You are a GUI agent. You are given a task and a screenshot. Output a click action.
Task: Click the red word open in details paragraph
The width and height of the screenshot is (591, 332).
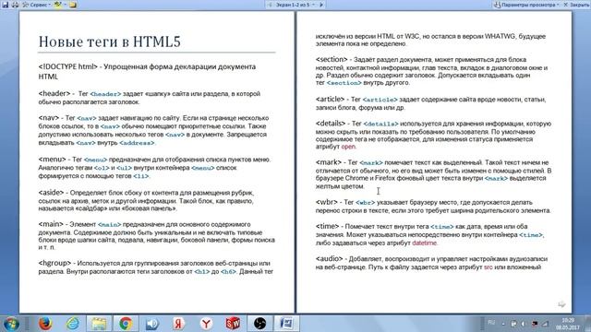(x=348, y=147)
